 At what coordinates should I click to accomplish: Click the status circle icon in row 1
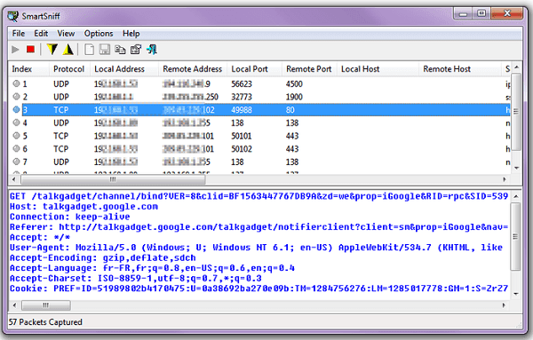(x=16, y=83)
